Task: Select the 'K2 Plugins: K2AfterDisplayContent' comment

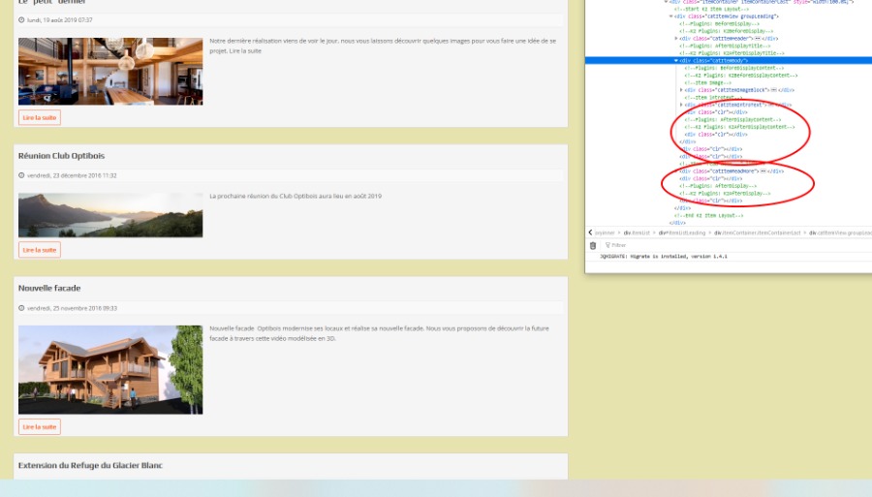Action: coord(739,127)
